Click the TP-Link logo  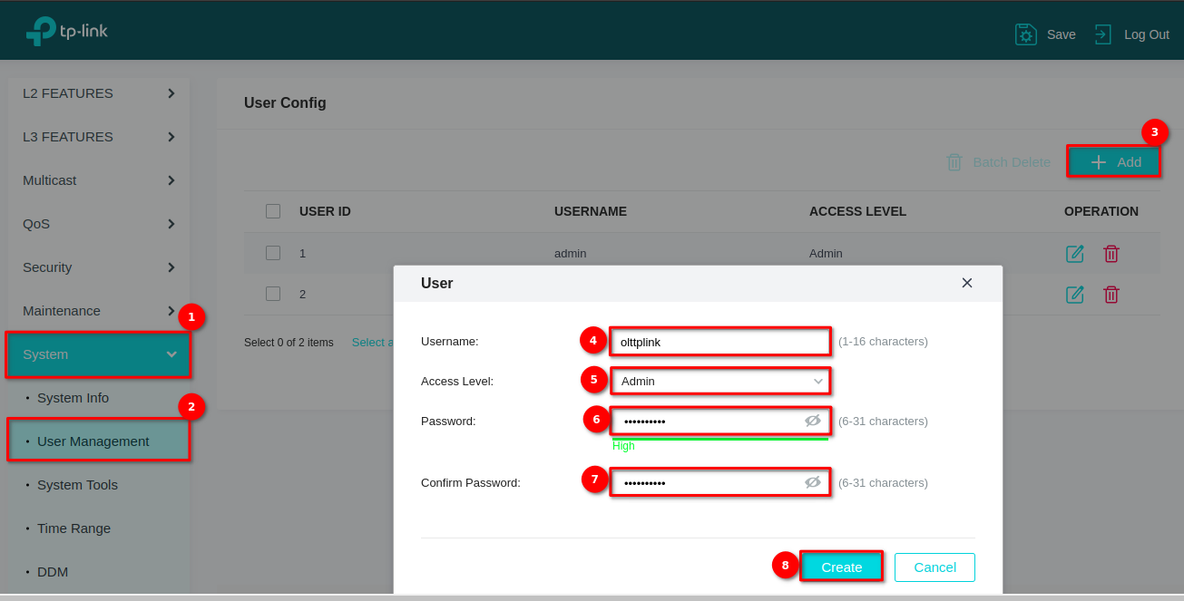[67, 32]
